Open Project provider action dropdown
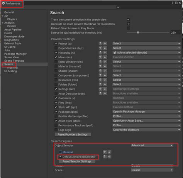Screen dimensions: 183x178 [x=147, y=44]
